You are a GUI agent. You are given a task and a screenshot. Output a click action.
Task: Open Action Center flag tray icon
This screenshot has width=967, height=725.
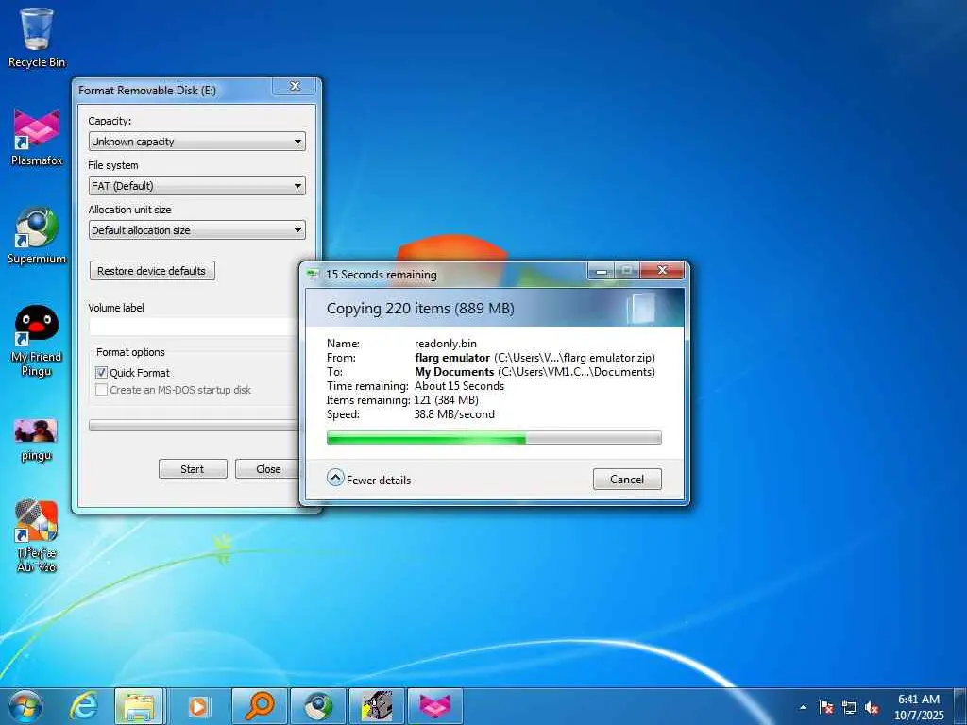[825, 707]
